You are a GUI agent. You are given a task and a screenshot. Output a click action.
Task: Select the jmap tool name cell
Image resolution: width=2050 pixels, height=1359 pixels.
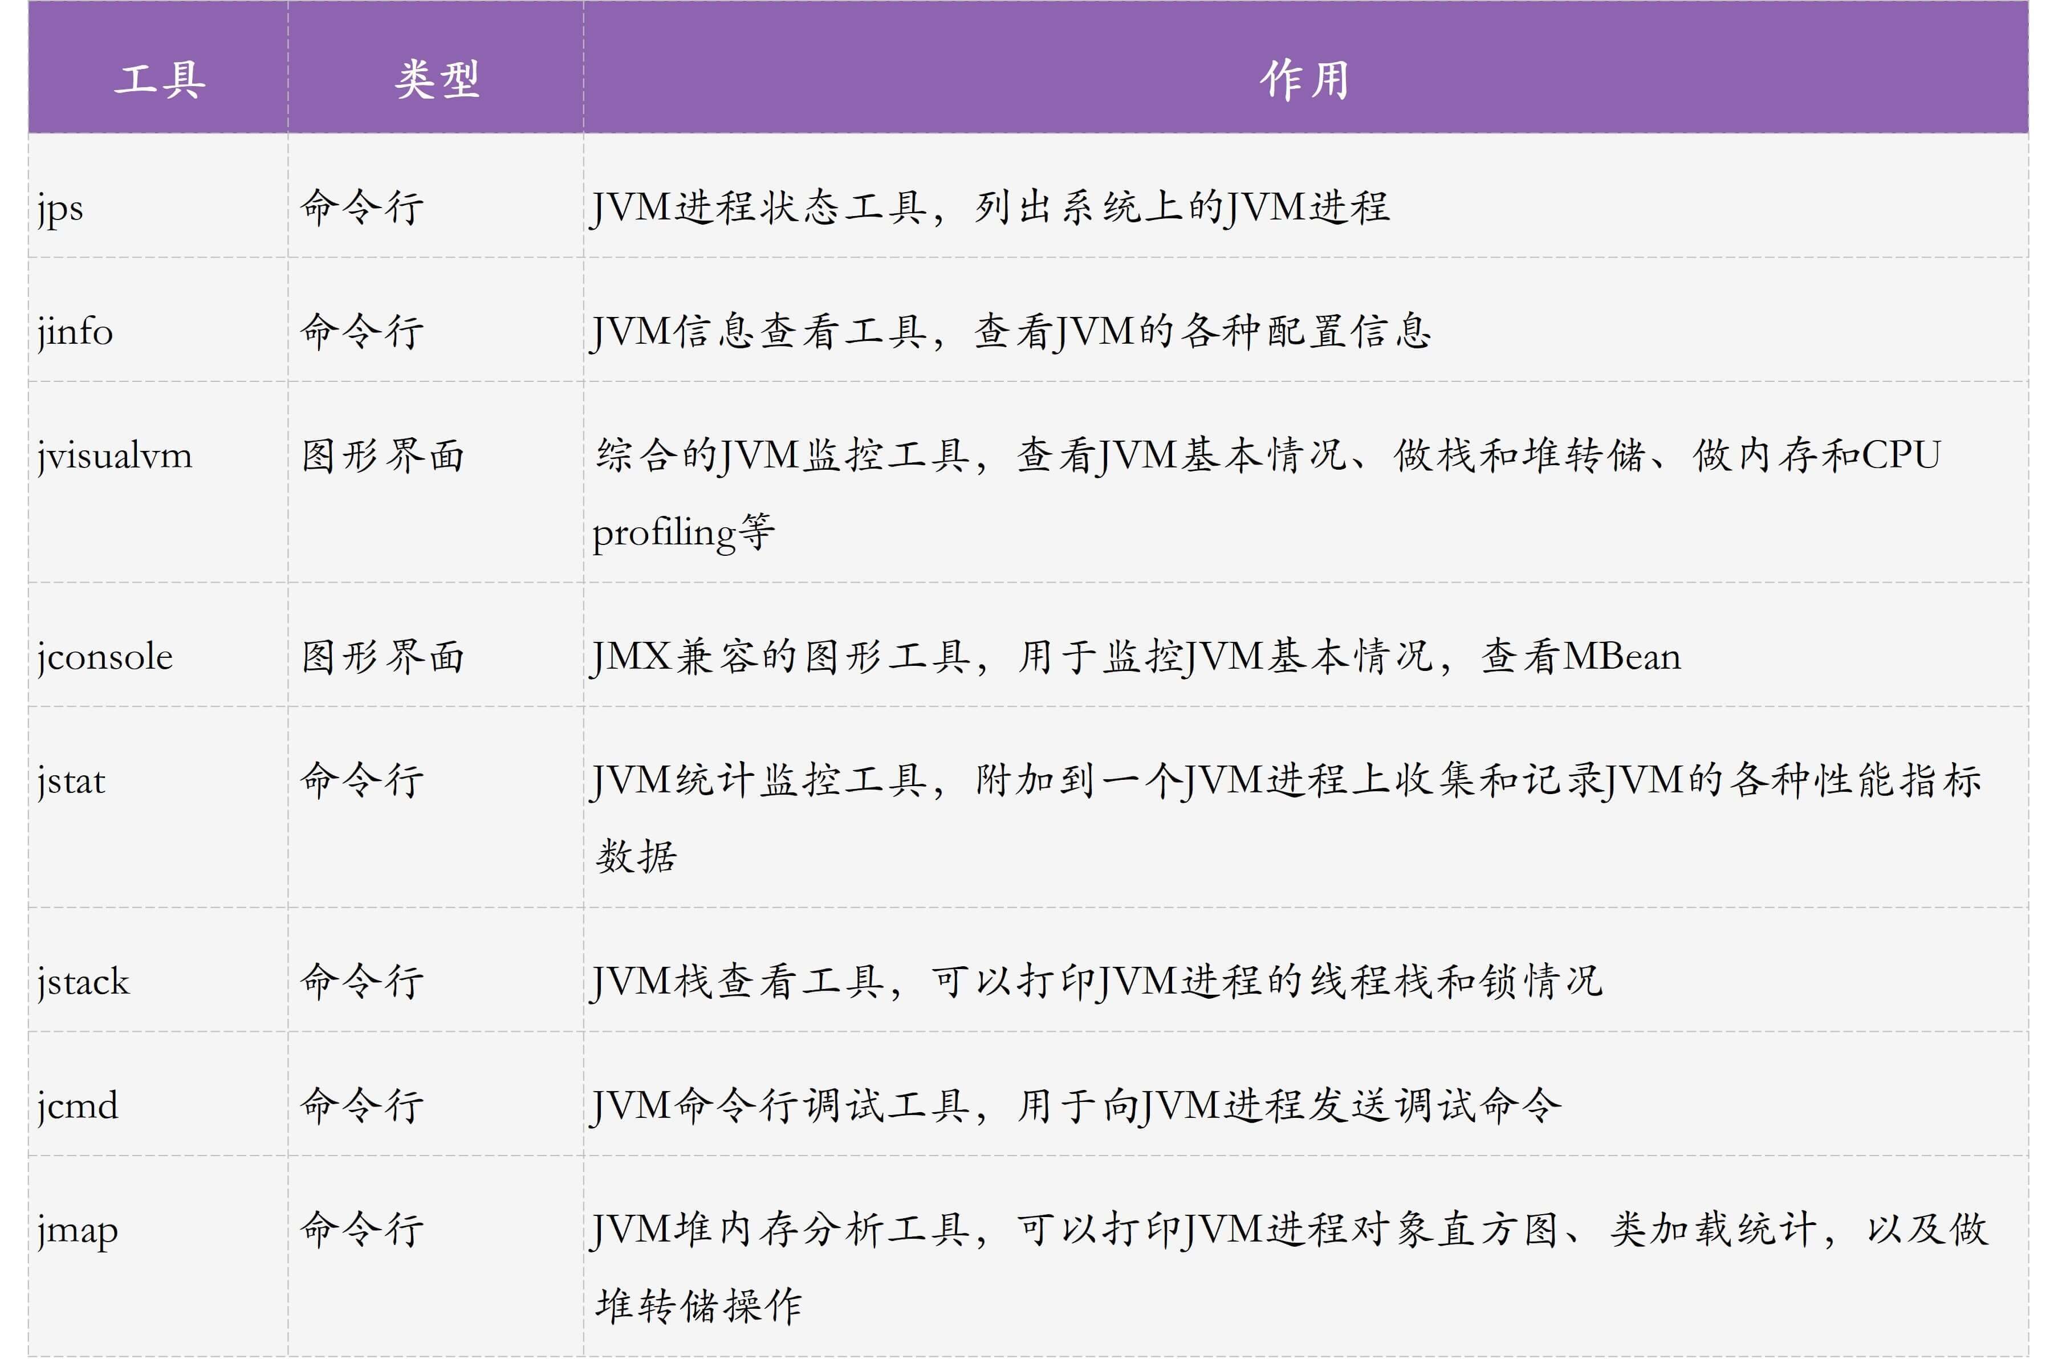pyautogui.click(x=78, y=1230)
